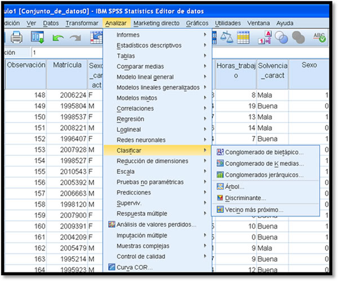Expand the Regresión submenu arrow
Image resolution: width=338 pixels, height=281 pixels.
(205, 119)
